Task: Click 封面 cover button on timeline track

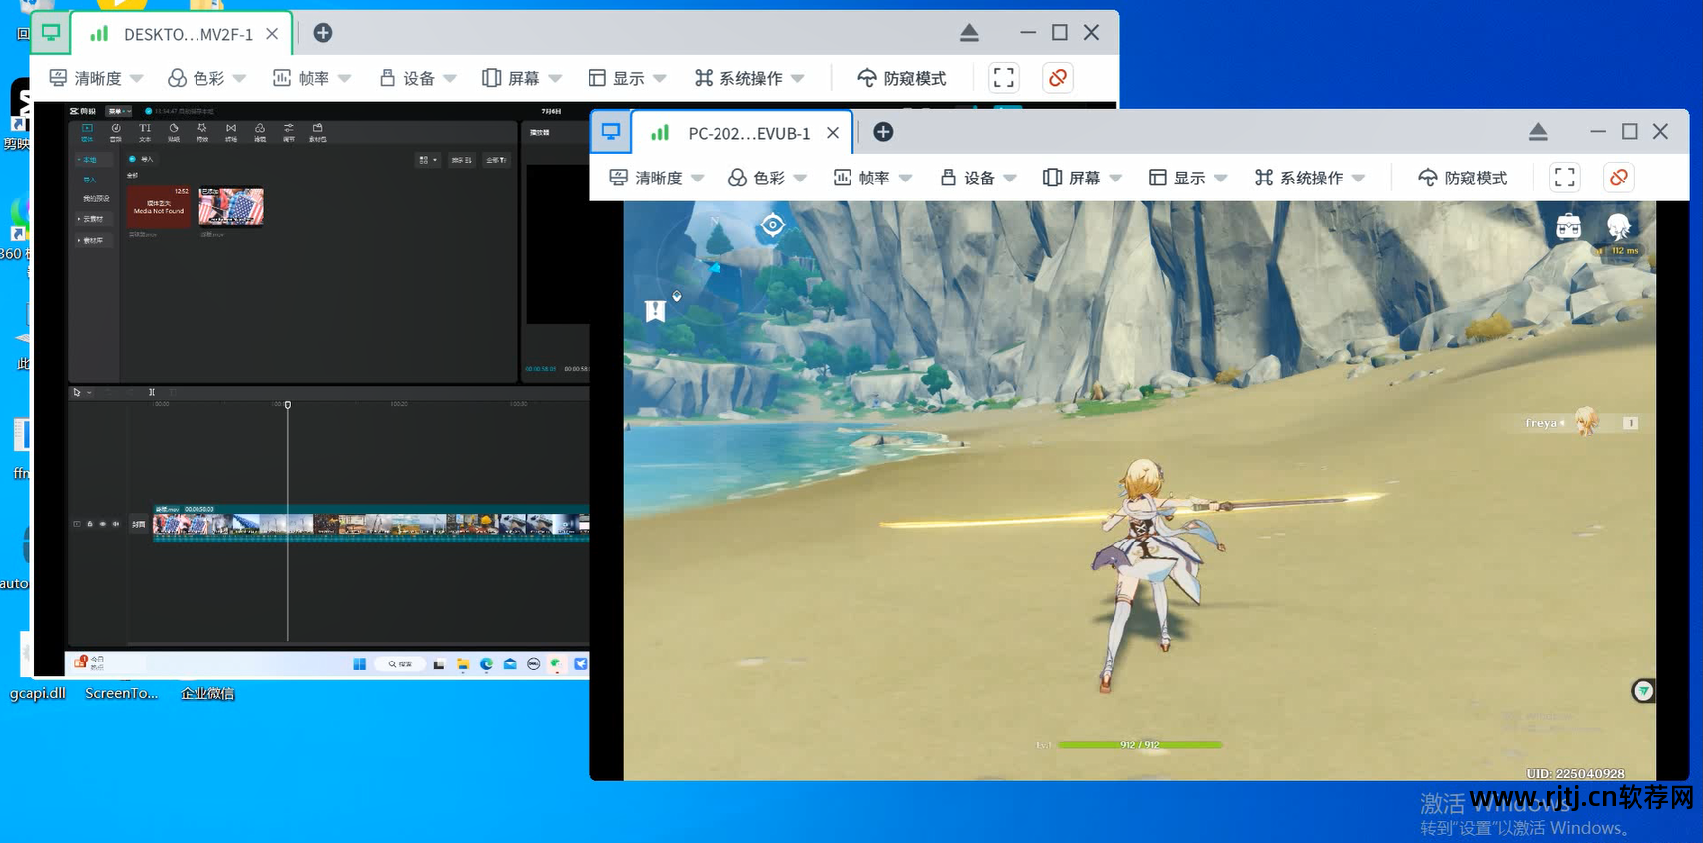Action: 139,524
